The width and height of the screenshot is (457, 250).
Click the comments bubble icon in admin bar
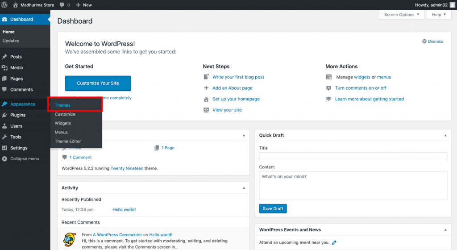62,5
